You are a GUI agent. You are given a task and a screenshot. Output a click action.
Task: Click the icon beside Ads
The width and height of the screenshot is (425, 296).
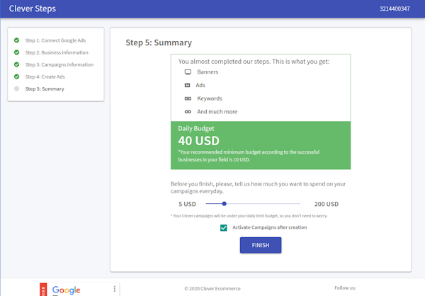pyautogui.click(x=187, y=85)
